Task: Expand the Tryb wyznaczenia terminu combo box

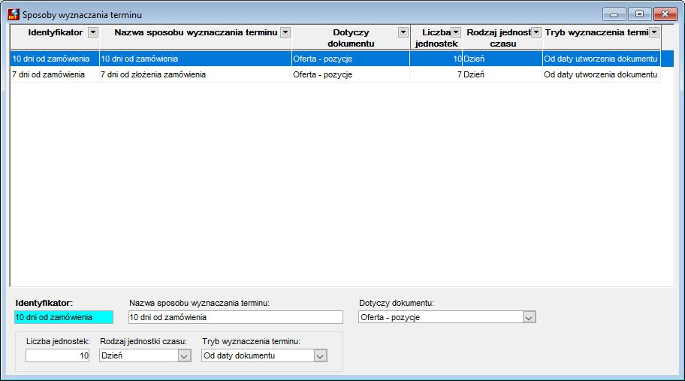Action: coord(320,355)
